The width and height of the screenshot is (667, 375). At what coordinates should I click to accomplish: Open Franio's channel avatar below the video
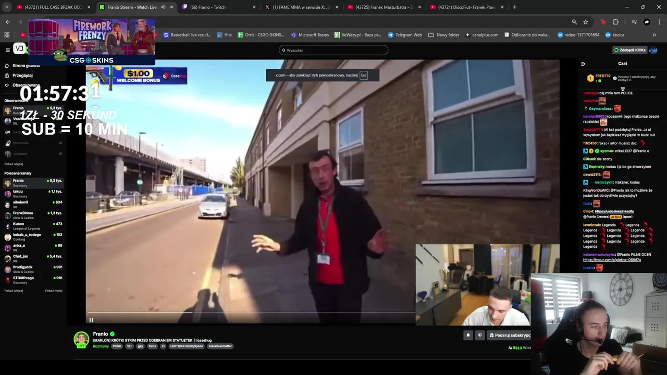click(x=81, y=340)
